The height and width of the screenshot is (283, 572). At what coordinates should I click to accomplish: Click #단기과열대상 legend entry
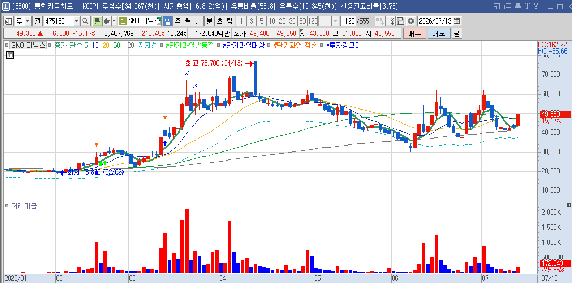point(243,46)
